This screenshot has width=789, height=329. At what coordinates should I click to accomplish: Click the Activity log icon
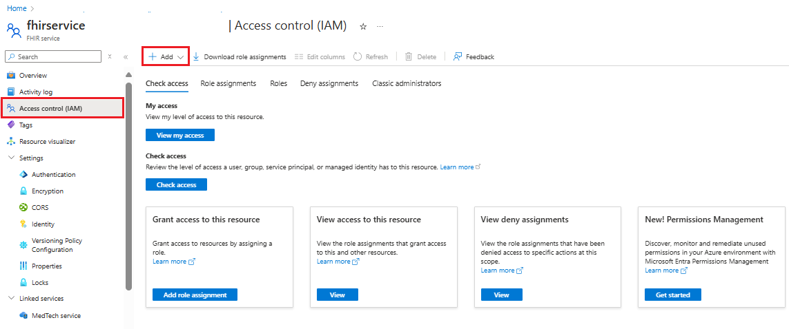click(11, 92)
